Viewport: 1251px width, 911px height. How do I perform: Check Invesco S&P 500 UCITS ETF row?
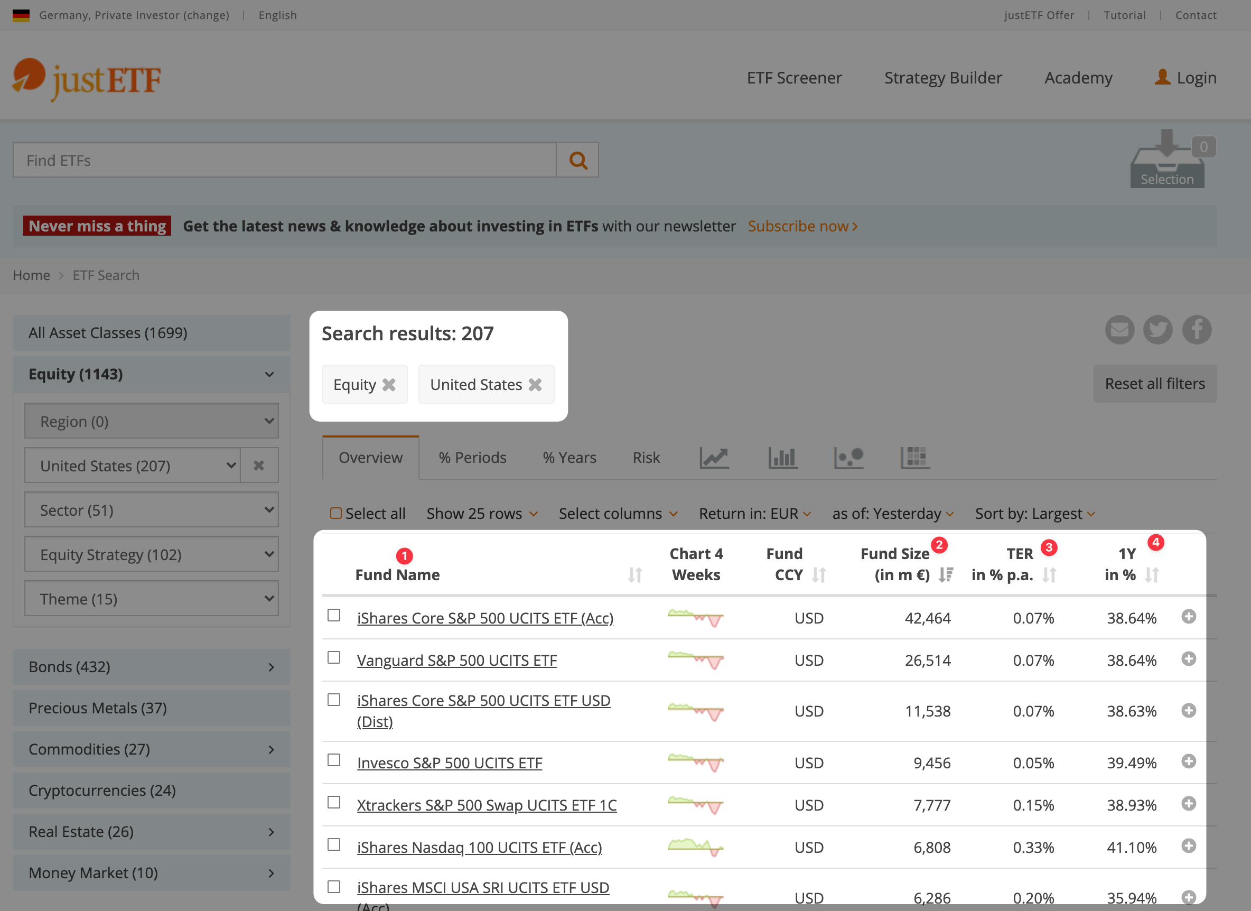pos(334,760)
